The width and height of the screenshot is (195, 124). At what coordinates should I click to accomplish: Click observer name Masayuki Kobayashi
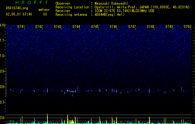111,3
